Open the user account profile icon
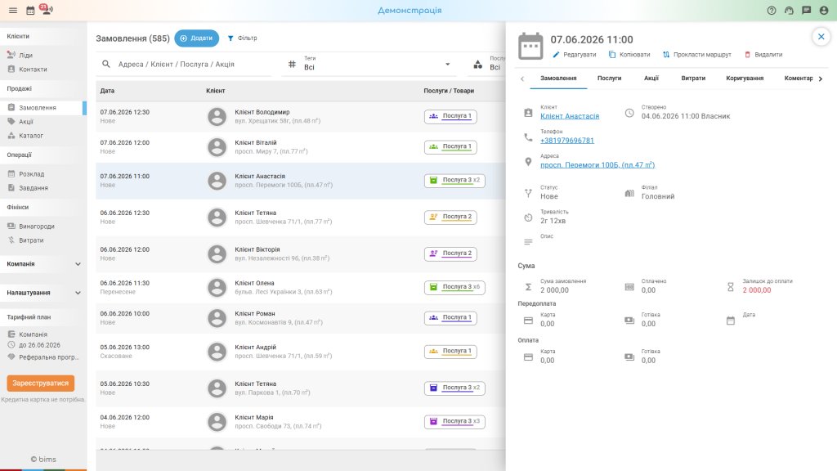837x471 pixels. (824, 10)
